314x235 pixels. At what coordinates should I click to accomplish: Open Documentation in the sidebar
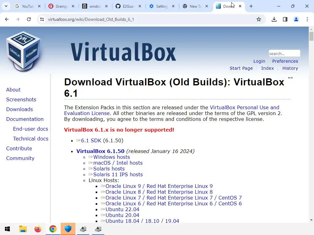[x=25, y=119]
